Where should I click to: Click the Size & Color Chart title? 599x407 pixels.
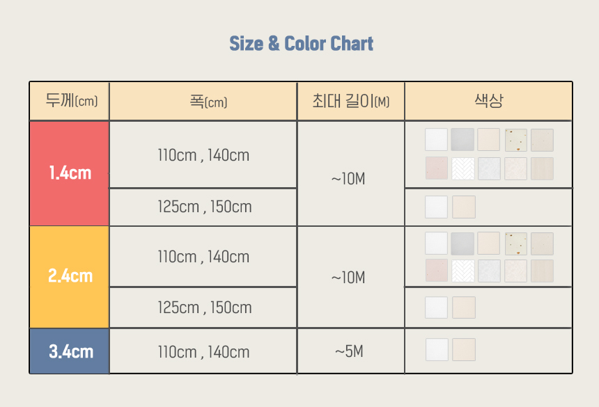click(301, 44)
